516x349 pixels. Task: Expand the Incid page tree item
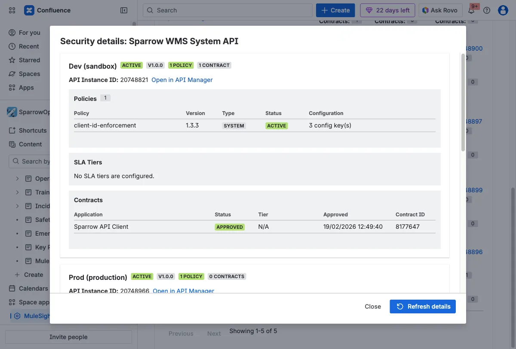tap(18, 206)
